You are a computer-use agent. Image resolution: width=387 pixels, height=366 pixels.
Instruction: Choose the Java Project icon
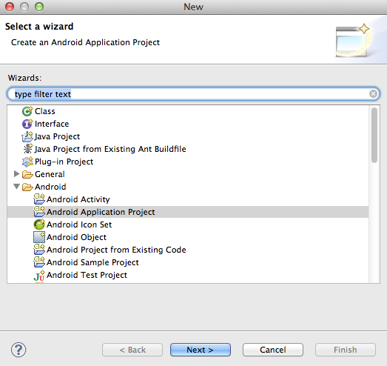(27, 136)
